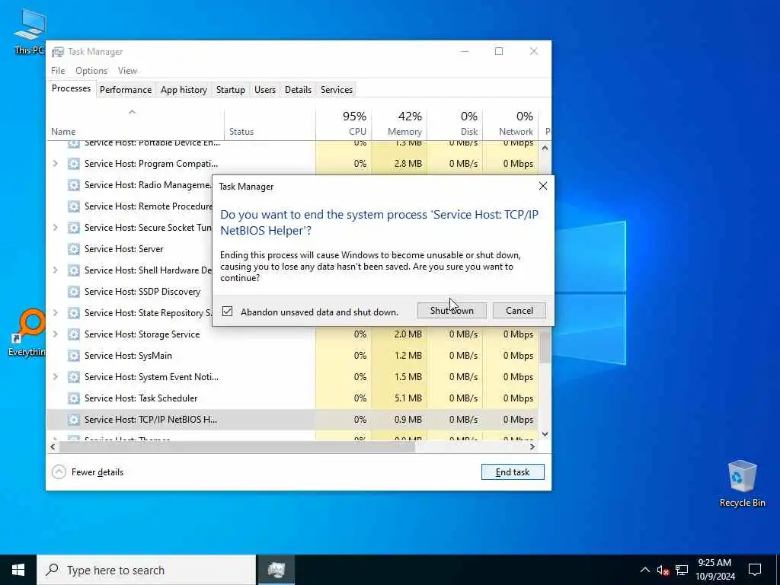The width and height of the screenshot is (780, 585).
Task: Open the View menu
Action: click(127, 71)
